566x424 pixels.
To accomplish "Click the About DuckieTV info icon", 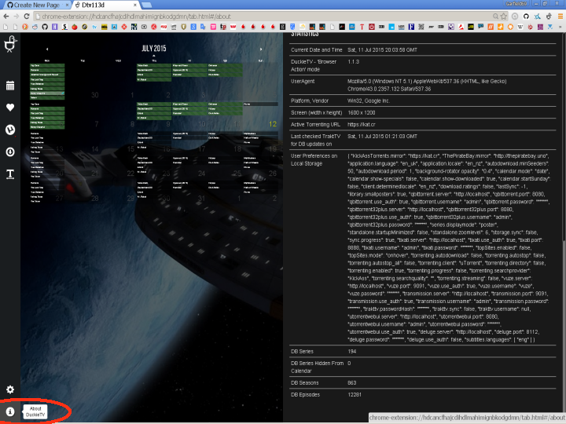I will pyautogui.click(x=10, y=411).
